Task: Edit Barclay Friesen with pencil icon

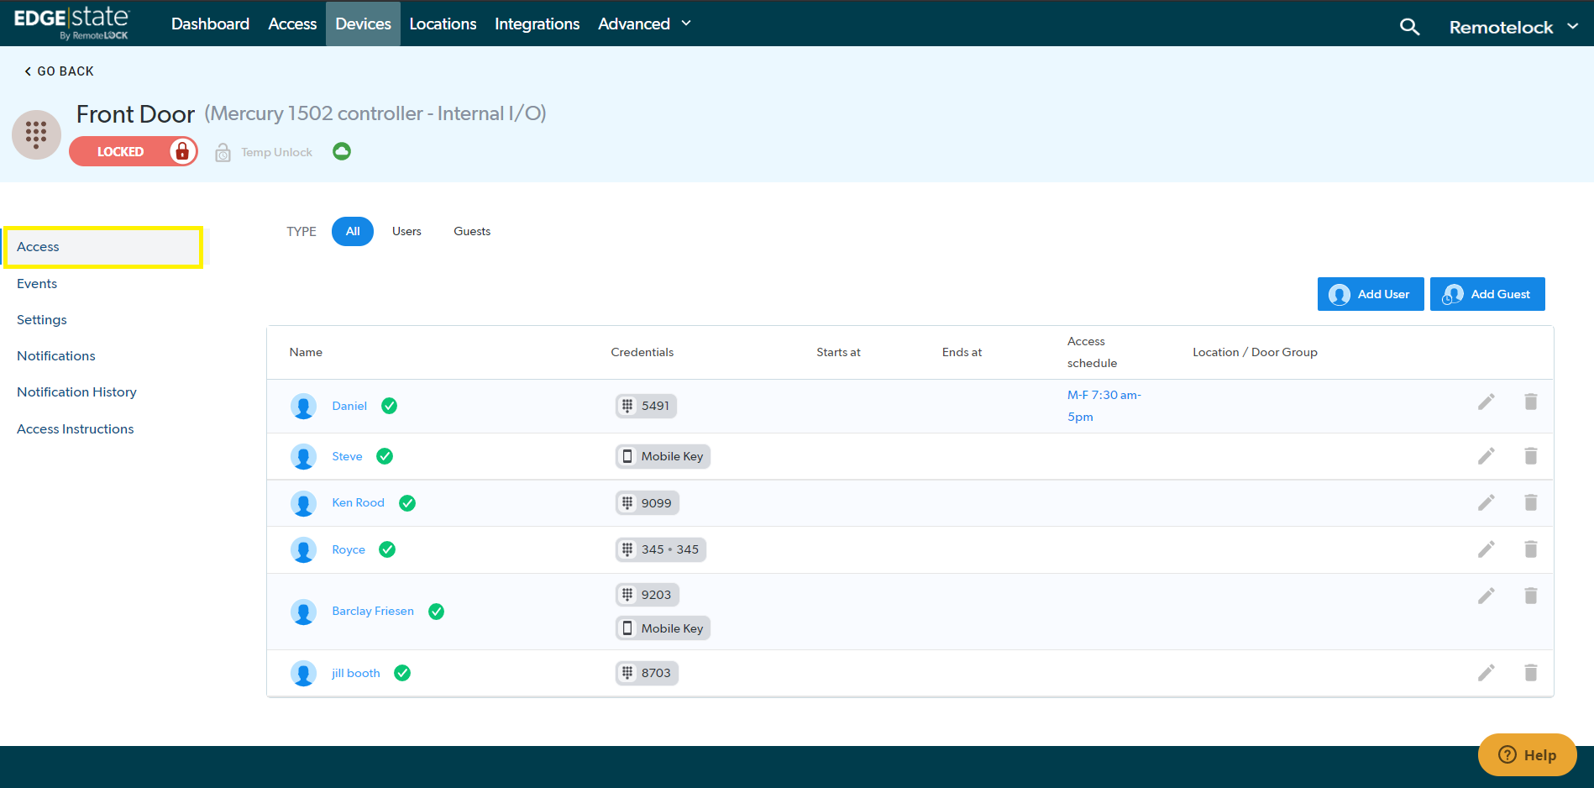Action: pos(1486,596)
